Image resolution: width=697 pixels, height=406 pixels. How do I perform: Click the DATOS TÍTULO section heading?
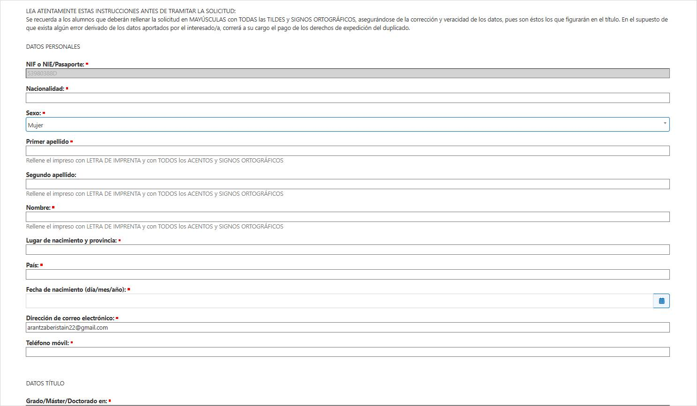click(45, 384)
